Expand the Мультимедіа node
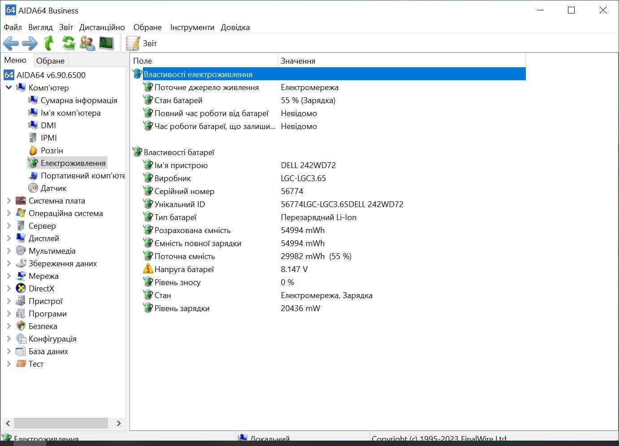619x446 pixels. pyautogui.click(x=9, y=251)
